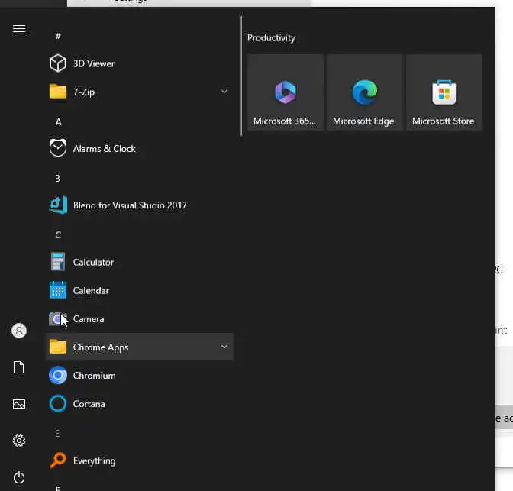
Task: Click the 'Everything' text label
Action: point(94,461)
